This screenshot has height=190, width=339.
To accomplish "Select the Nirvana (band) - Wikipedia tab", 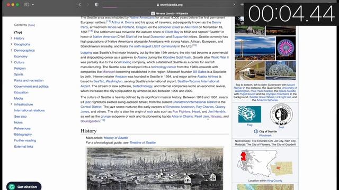I will (x=169, y=13).
